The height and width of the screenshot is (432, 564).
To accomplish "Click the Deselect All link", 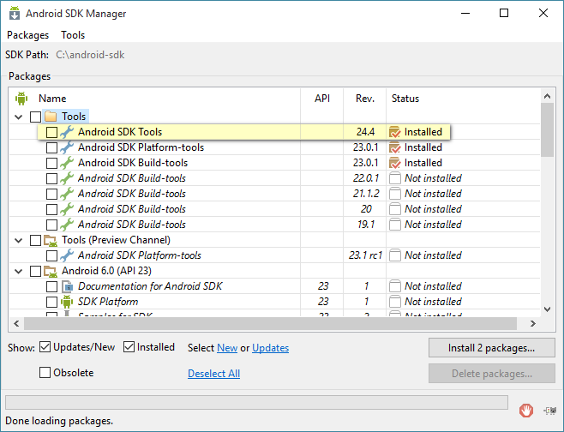I will (x=213, y=374).
